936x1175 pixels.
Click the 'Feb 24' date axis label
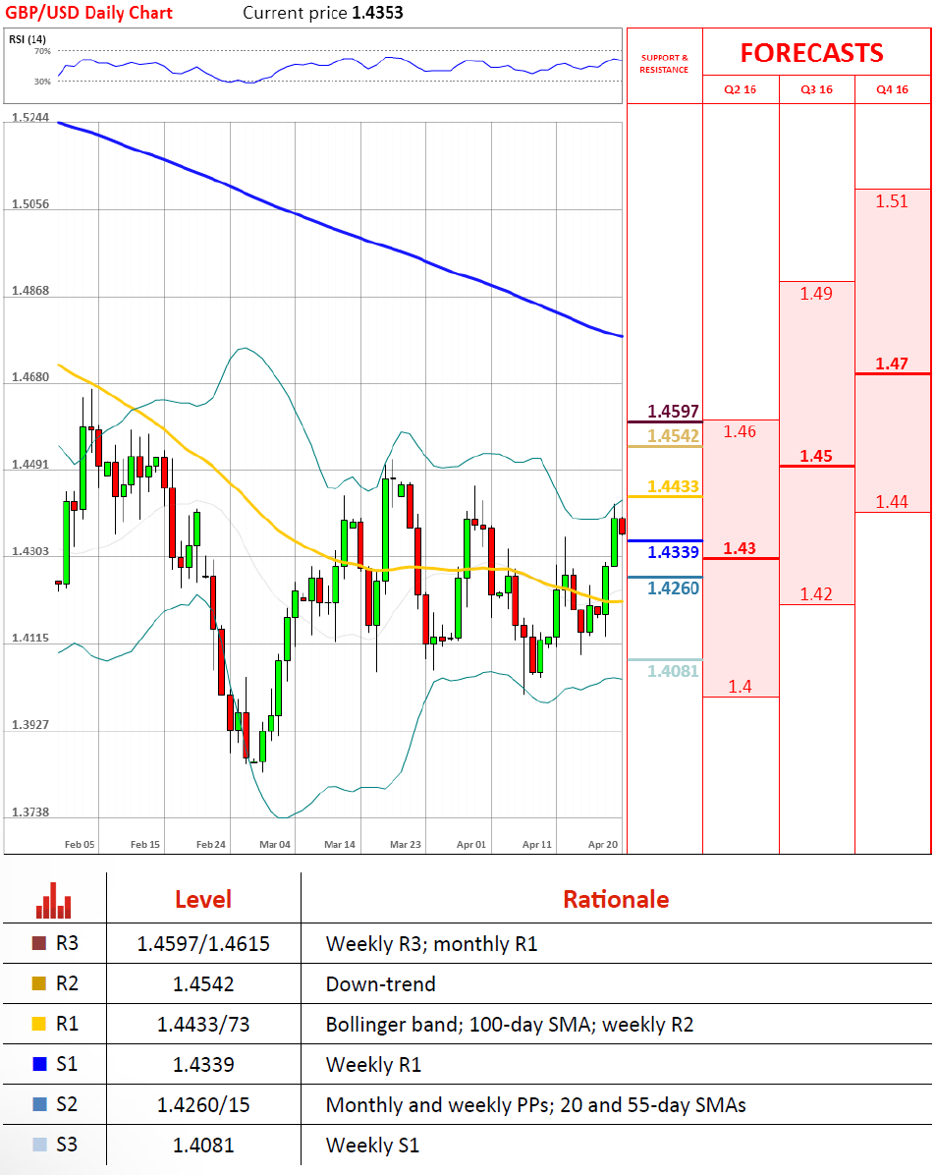pos(210,845)
